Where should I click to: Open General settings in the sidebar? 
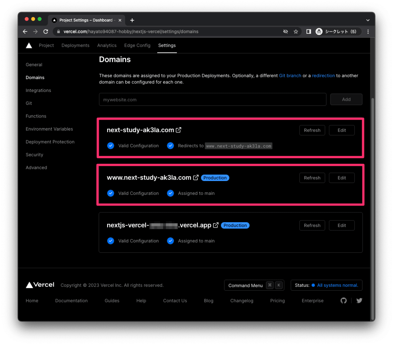(x=34, y=65)
